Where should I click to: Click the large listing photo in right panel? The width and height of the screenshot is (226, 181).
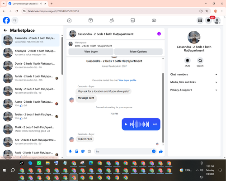(194, 37)
